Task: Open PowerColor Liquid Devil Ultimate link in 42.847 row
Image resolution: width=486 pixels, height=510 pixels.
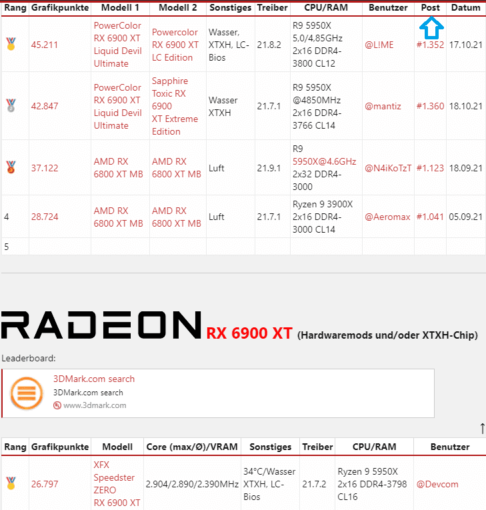Action: [118, 107]
